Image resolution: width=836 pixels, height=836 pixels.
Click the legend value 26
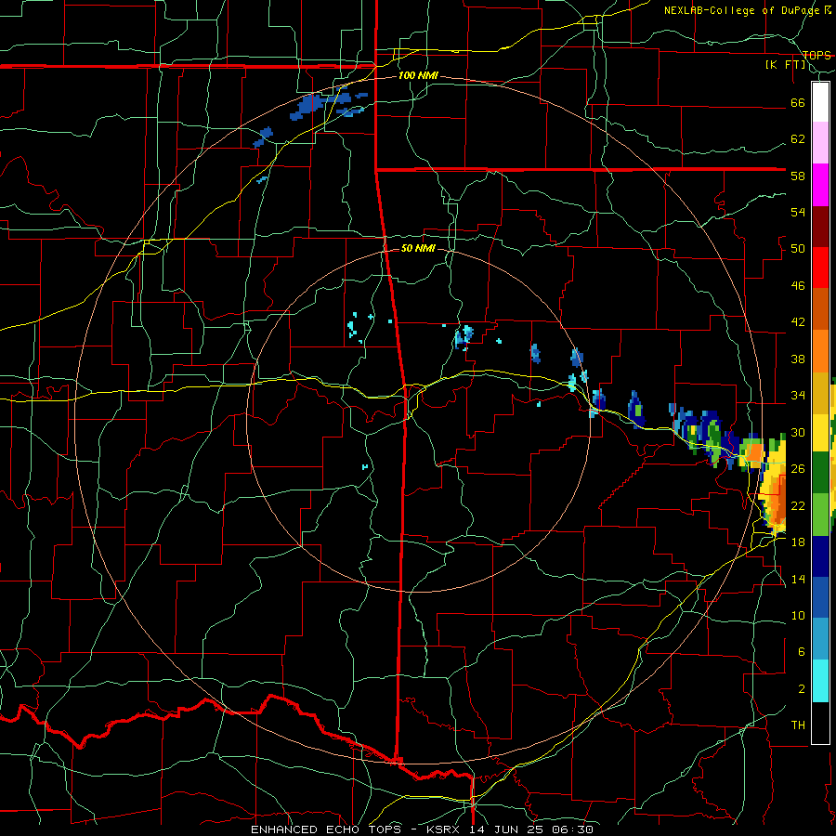798,469
